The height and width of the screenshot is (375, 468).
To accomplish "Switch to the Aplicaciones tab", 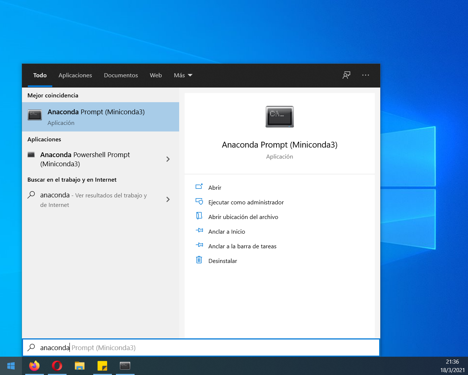I will (x=75, y=75).
